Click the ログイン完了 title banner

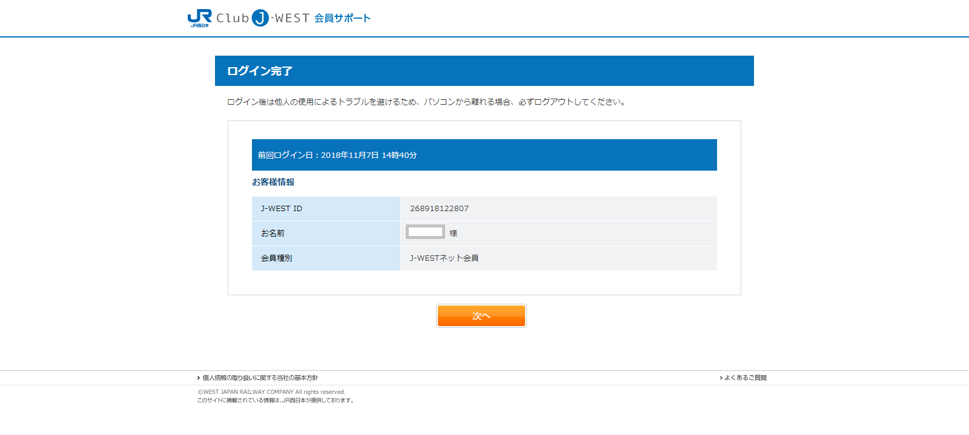484,71
